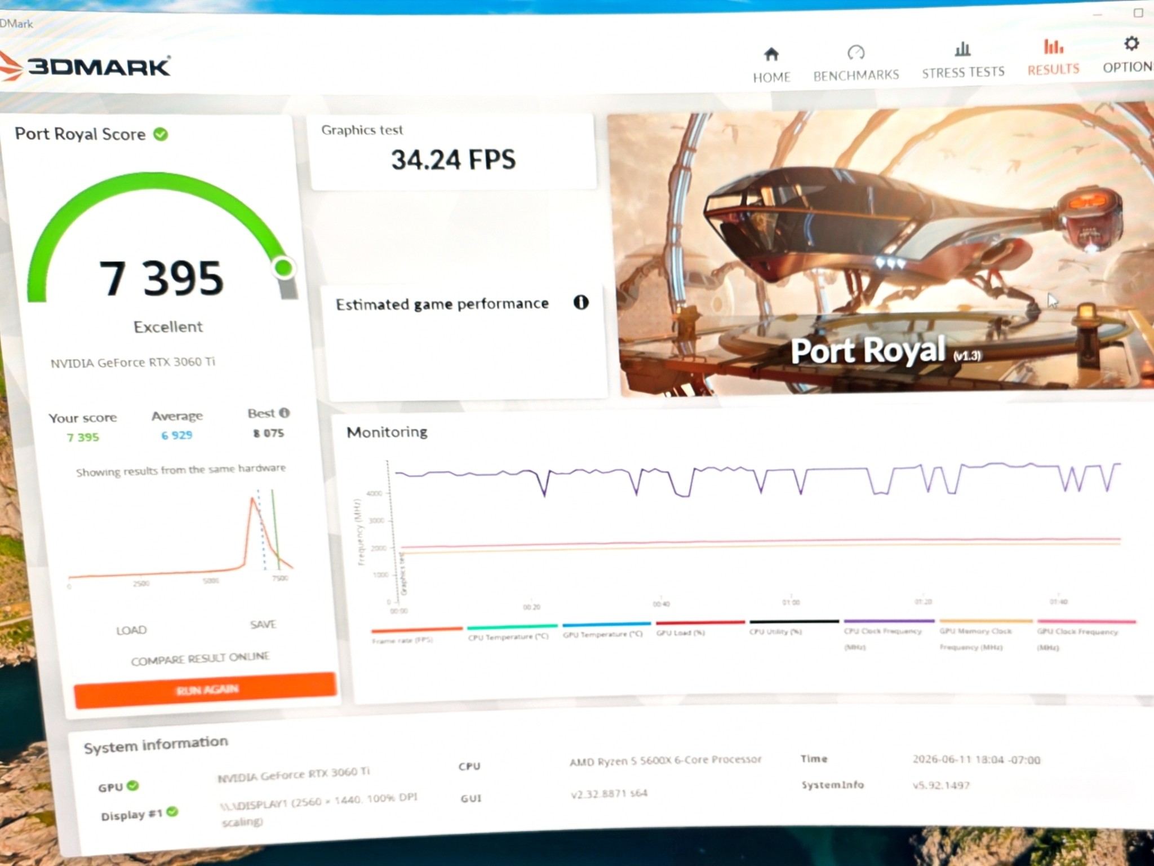Toggle CPU Temperature legend in Monitoring
This screenshot has height=866, width=1154.
tap(512, 631)
